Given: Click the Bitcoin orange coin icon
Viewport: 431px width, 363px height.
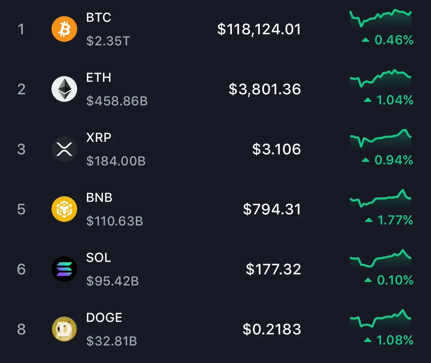Looking at the screenshot, I should point(64,29).
